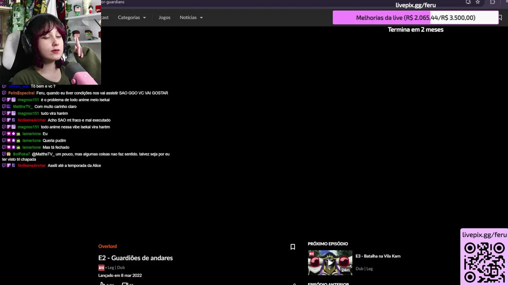The width and height of the screenshot is (508, 285).
Task: Click chat message 'Assiti até a temporada da Alice'
Action: (74, 165)
